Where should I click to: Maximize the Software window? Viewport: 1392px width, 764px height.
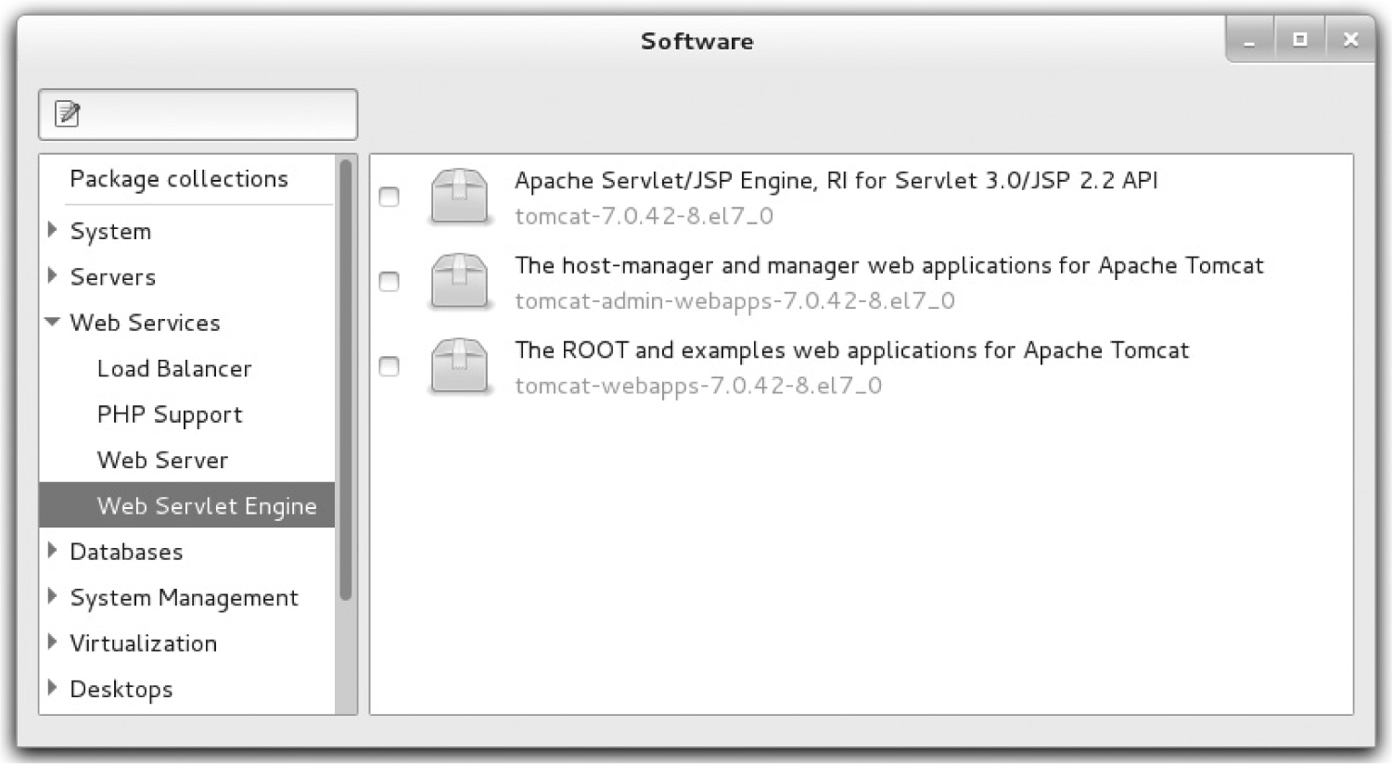click(x=1299, y=40)
